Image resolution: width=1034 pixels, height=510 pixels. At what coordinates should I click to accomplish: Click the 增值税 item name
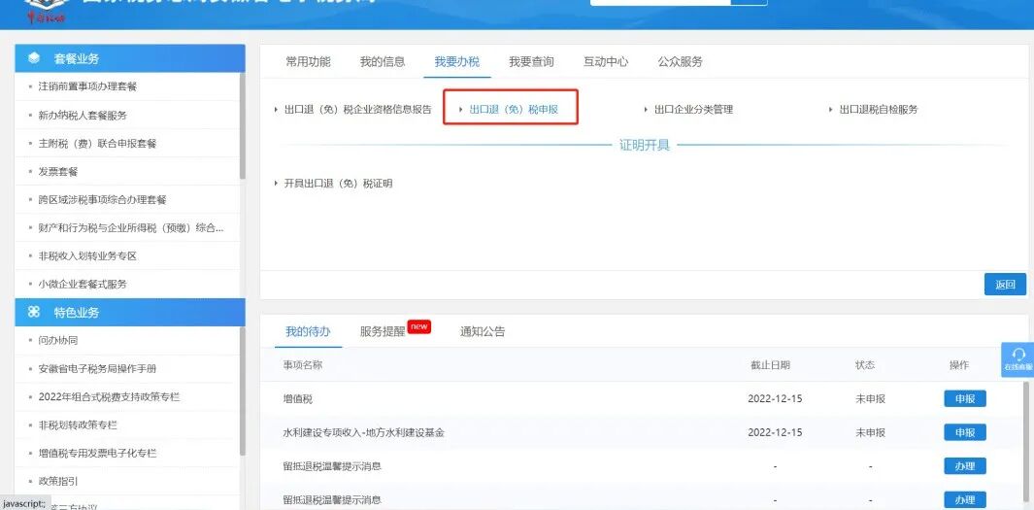[x=297, y=398]
